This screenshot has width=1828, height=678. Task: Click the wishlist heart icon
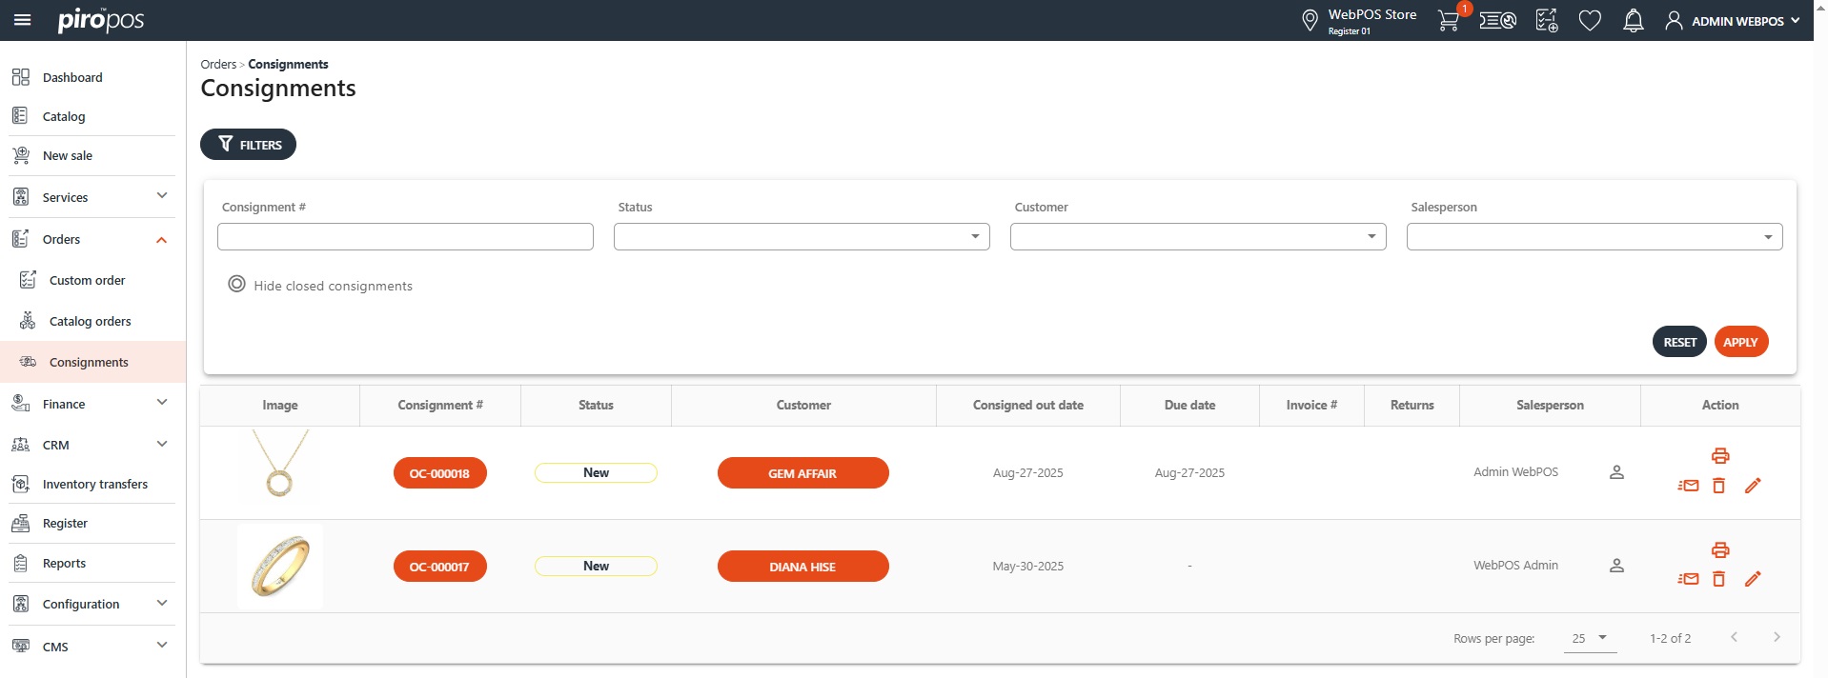coord(1589,21)
